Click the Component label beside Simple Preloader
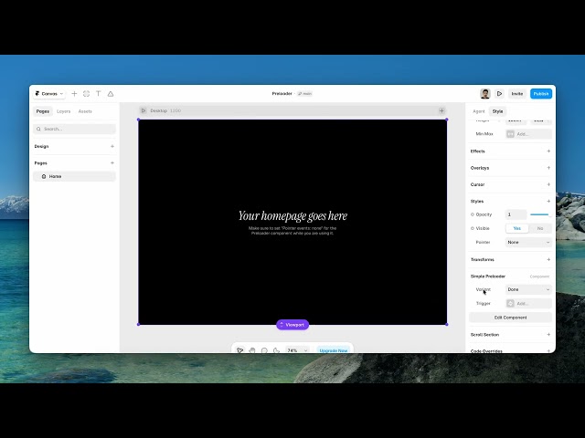Viewport: 585px width, 438px height. click(539, 276)
